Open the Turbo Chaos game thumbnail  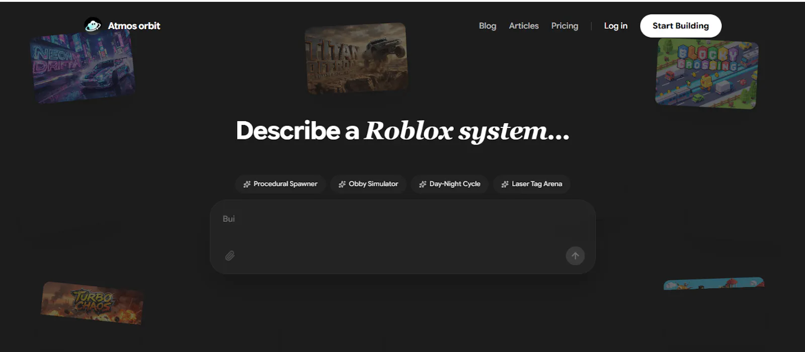(92, 303)
